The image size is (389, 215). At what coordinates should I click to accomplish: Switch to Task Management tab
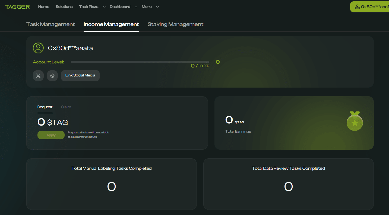50,24
